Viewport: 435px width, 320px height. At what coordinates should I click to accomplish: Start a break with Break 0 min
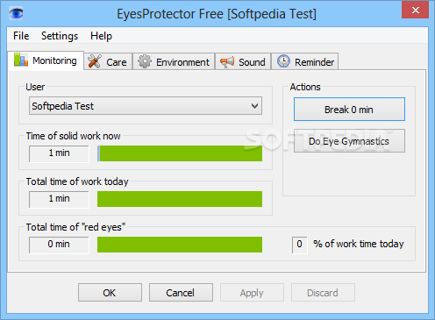pyautogui.click(x=349, y=110)
